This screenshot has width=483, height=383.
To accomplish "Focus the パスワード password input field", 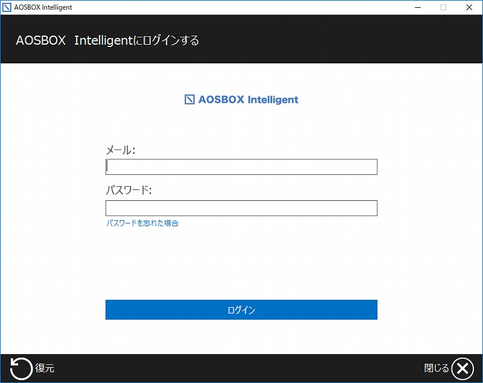I will point(241,208).
